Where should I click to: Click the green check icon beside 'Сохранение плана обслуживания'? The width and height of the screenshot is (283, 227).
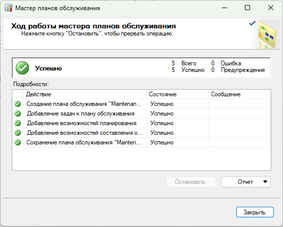[18, 142]
